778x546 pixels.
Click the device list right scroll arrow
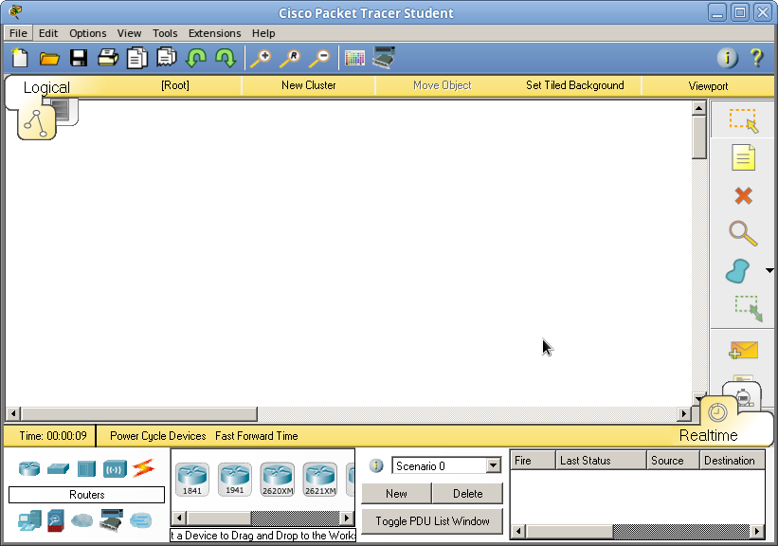pos(348,519)
